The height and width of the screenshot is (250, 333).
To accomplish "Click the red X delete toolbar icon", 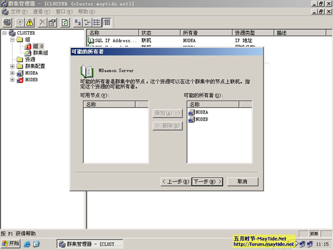I will click(43, 22).
